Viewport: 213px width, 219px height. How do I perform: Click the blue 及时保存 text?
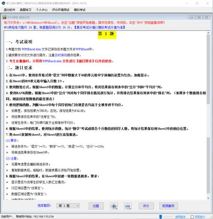tap(61, 55)
